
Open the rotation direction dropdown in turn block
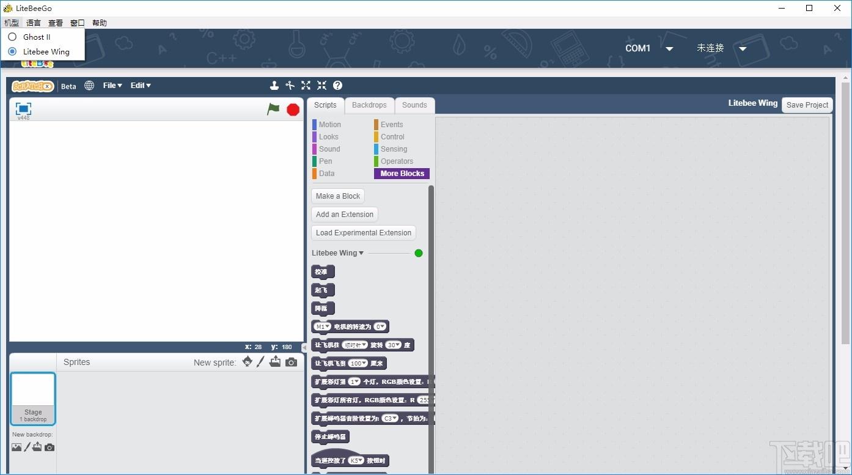354,345
